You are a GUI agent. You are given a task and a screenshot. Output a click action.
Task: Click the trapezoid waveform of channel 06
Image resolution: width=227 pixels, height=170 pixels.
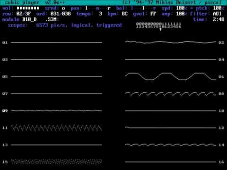[x=170, y=76]
